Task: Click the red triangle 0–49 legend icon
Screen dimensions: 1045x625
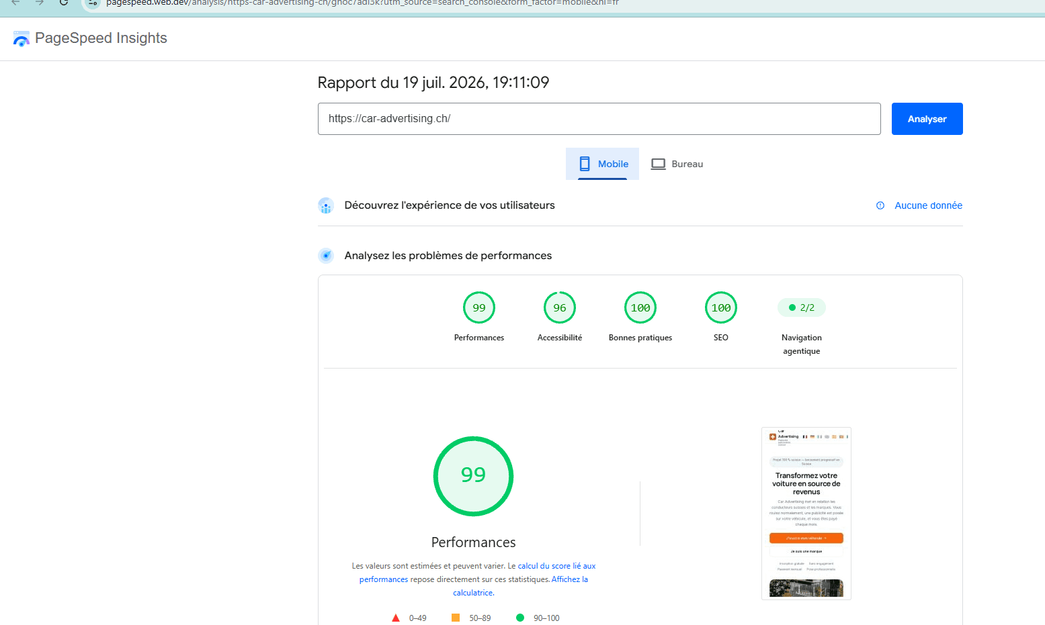Action: 396,618
